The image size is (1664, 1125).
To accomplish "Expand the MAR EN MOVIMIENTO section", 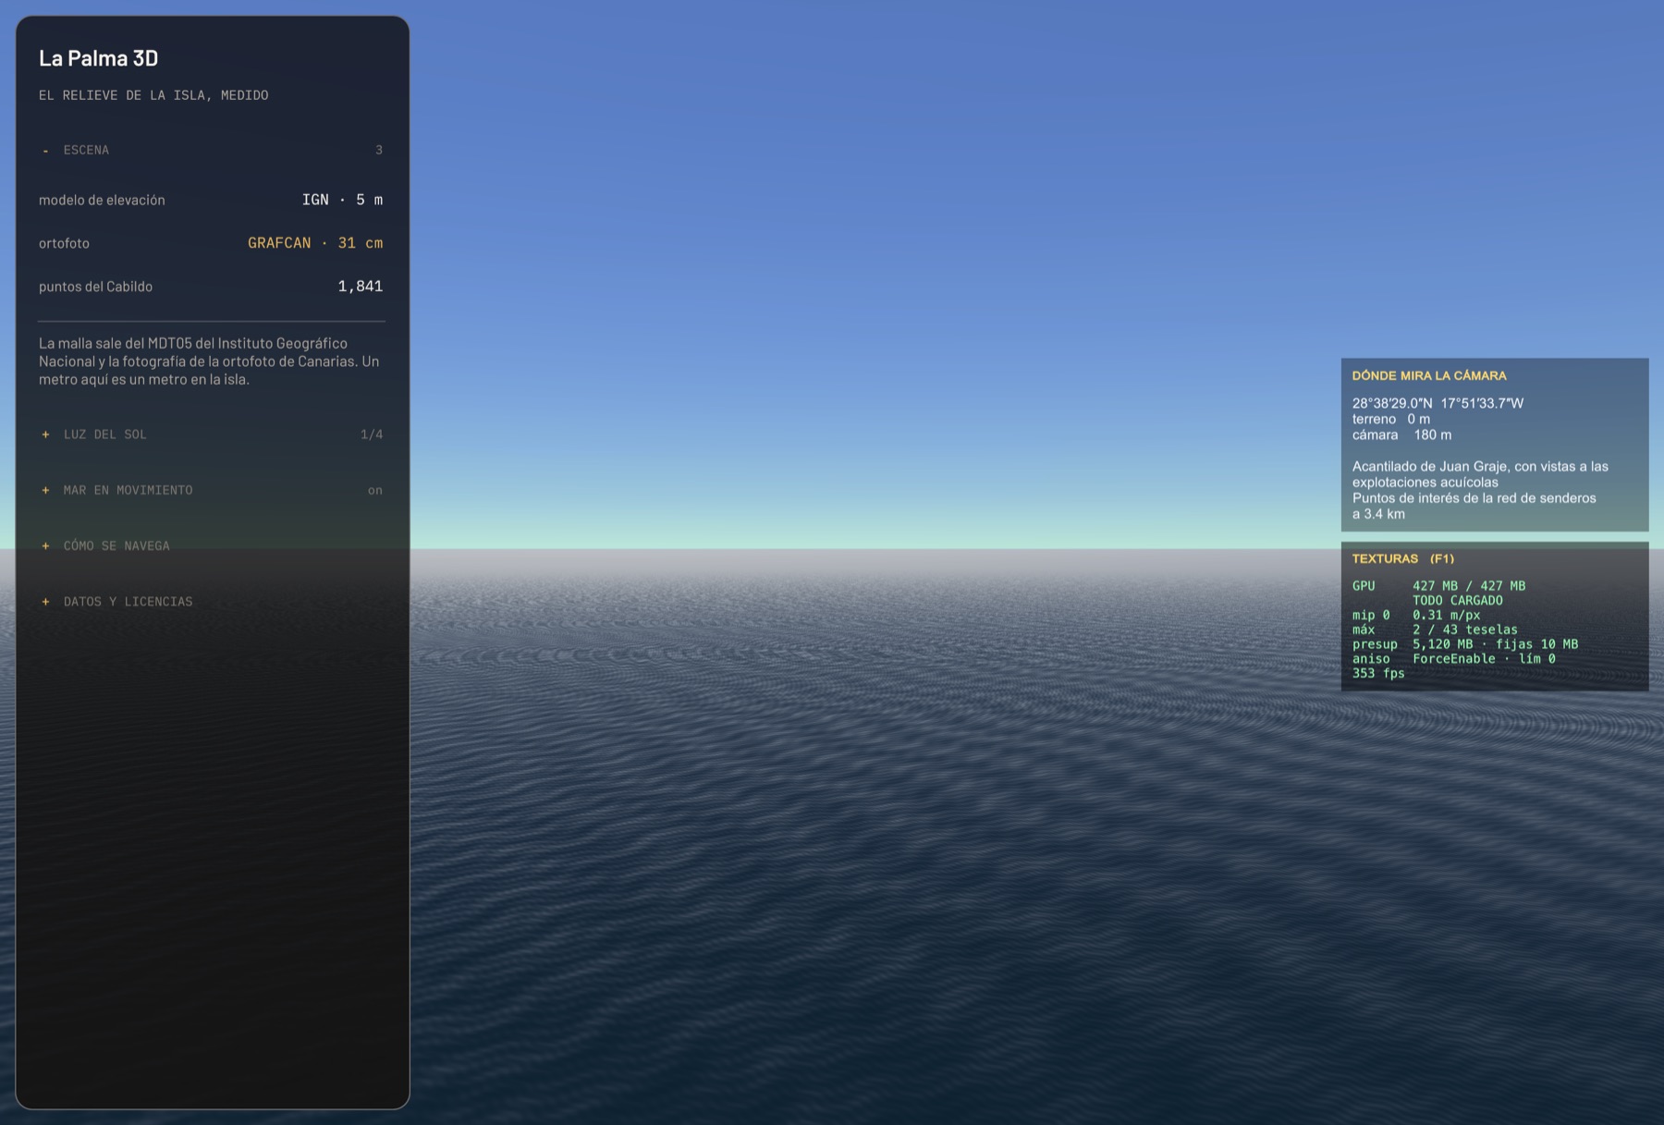I will pyautogui.click(x=212, y=490).
